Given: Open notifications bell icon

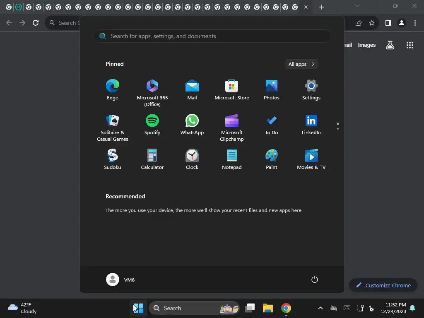Looking at the screenshot, I should pos(413,308).
